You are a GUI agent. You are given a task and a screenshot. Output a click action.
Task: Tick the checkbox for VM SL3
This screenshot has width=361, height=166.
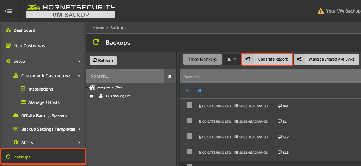(x=190, y=152)
